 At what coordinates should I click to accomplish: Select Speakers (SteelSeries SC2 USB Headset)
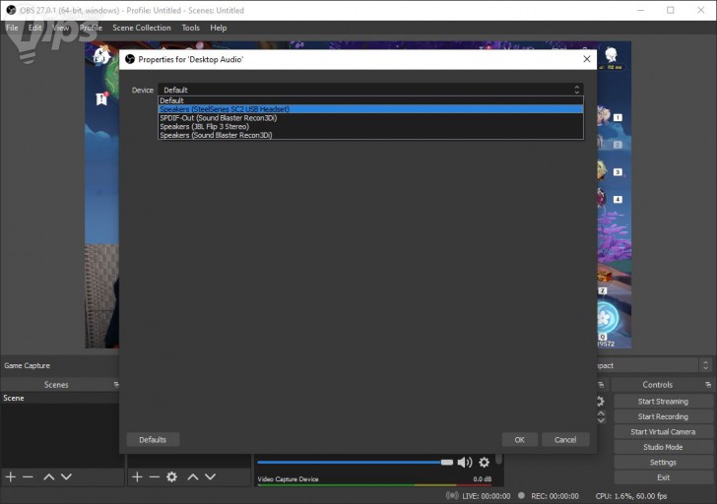coord(370,109)
